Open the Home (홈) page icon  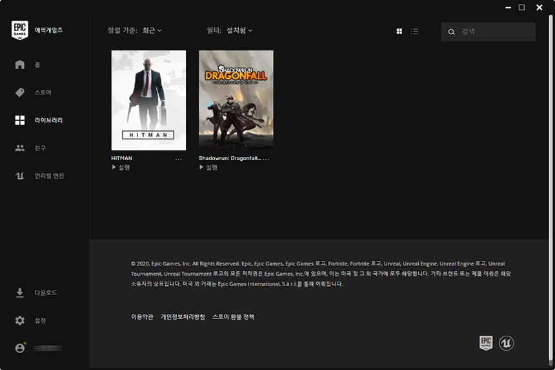point(20,65)
